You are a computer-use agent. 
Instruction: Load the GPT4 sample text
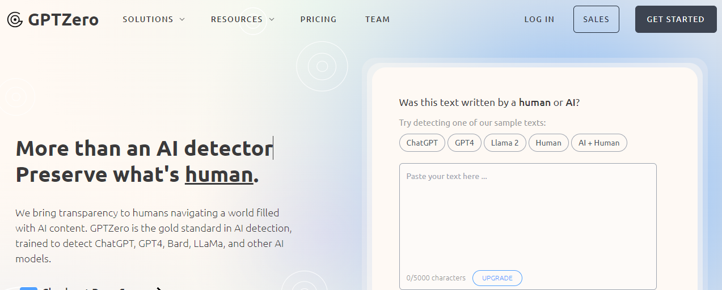tap(465, 143)
